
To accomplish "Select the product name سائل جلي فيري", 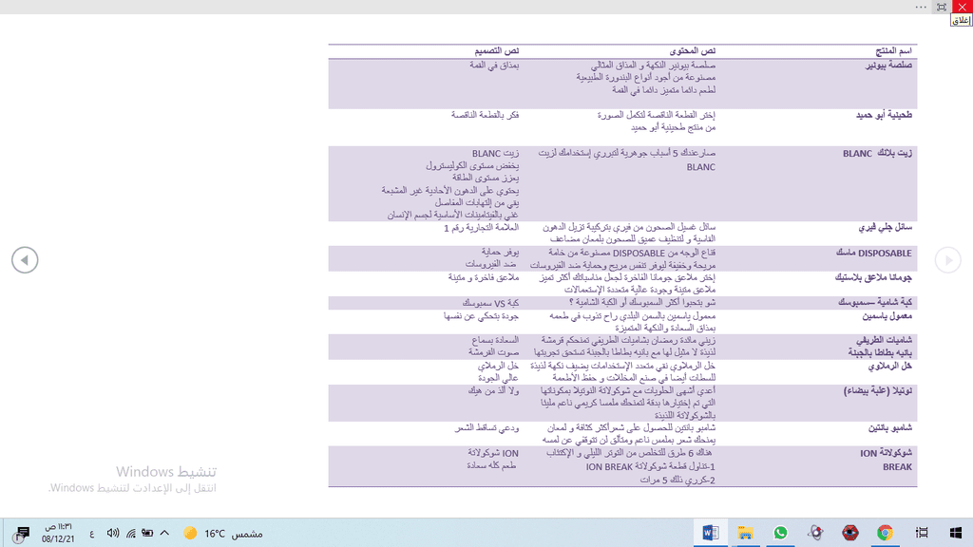I will (886, 228).
